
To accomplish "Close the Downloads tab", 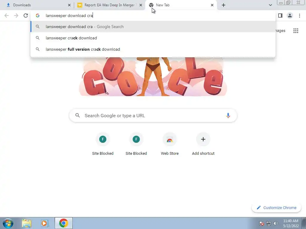I will point(69,5).
